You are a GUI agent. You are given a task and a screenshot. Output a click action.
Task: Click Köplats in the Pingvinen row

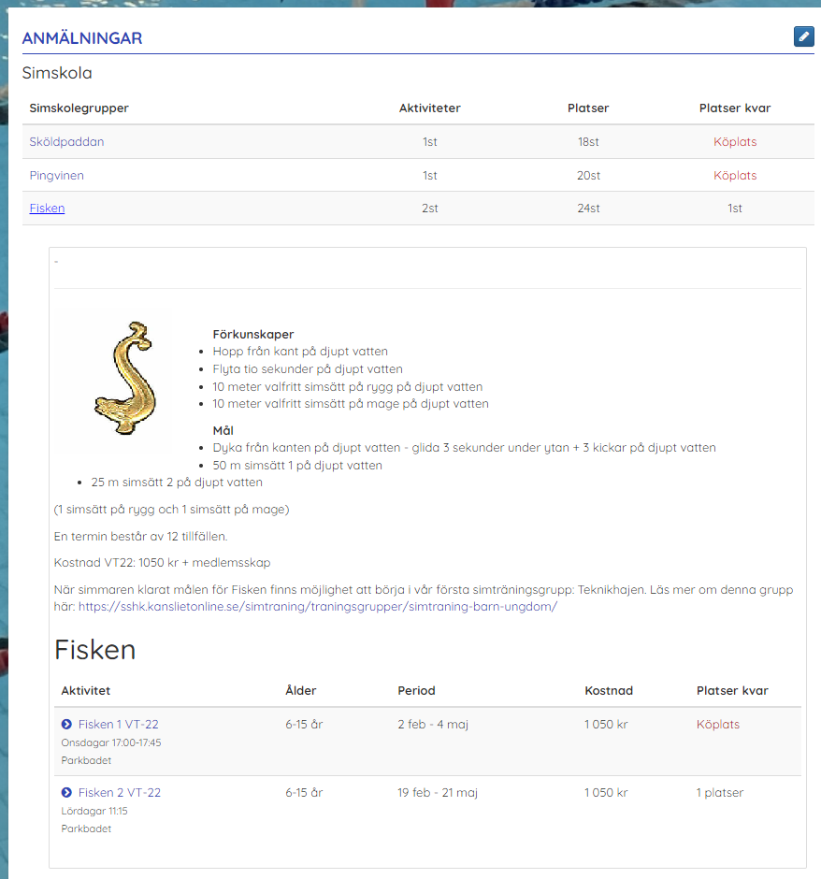click(x=735, y=176)
